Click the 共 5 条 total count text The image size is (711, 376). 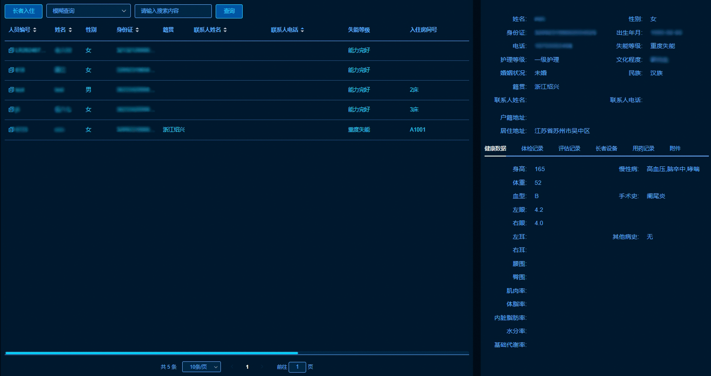point(169,367)
